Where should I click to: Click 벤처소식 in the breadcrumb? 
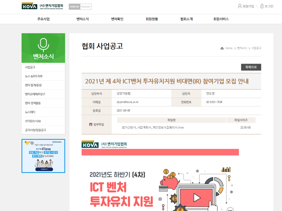pos(242,48)
